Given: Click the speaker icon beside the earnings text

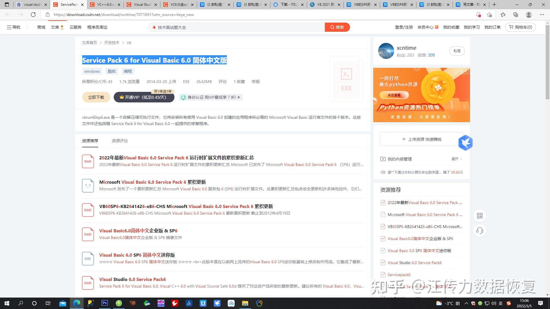Looking at the screenshot, I should pos(383,172).
